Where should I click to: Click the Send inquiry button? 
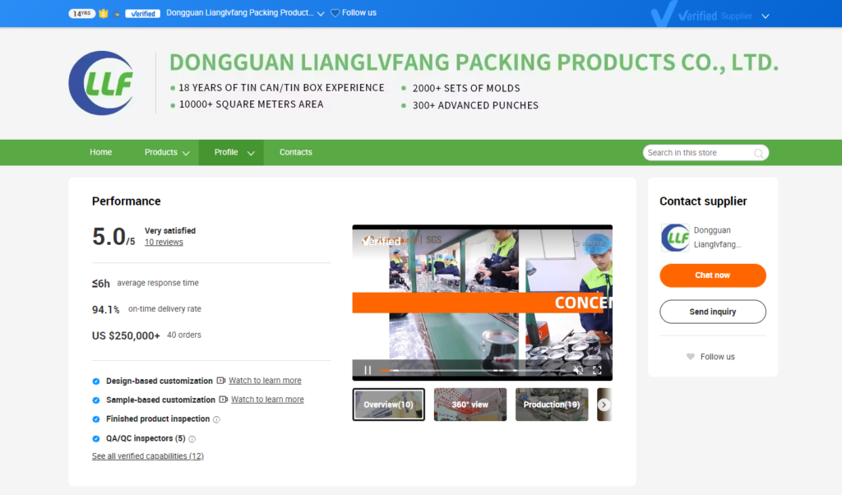point(713,312)
